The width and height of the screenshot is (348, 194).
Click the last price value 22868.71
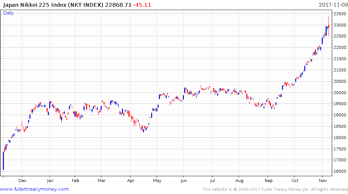click(x=118, y=5)
